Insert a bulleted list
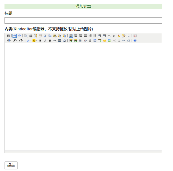This screenshot has height=171, width=173. pyautogui.click(x=95, y=36)
